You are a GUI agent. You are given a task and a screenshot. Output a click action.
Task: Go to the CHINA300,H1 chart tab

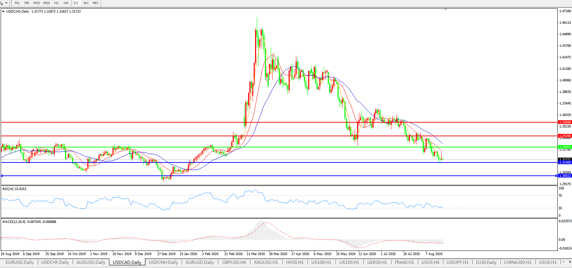517,262
